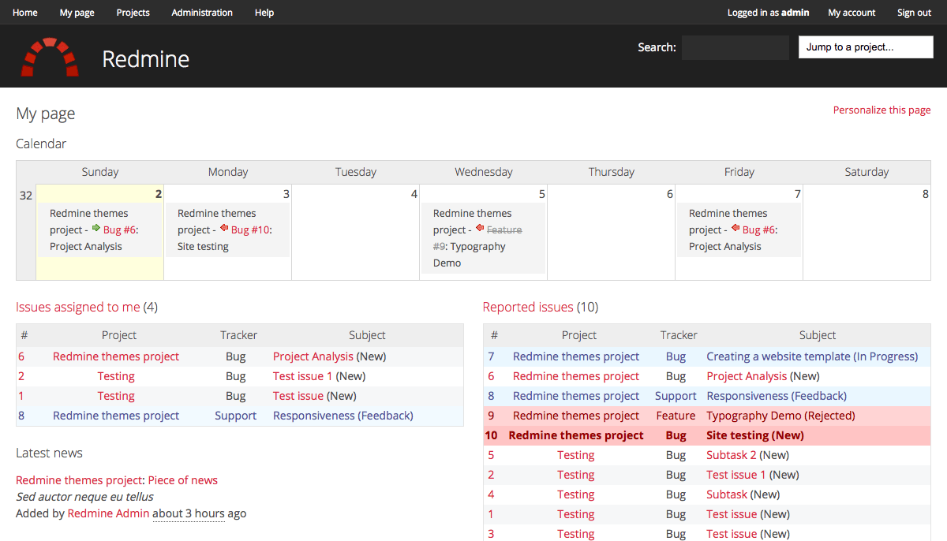
Task: Click Calendar section heading
Action: click(41, 144)
